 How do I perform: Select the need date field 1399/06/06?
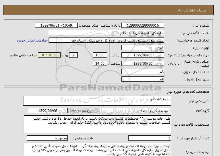click(48, 110)
